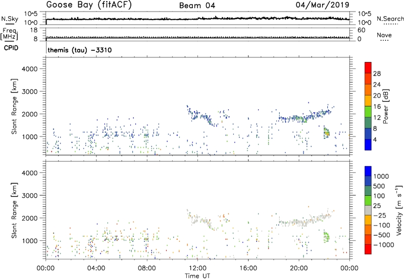Click the 'CPID' row label
This screenshot has height=279, width=404.
11,48
